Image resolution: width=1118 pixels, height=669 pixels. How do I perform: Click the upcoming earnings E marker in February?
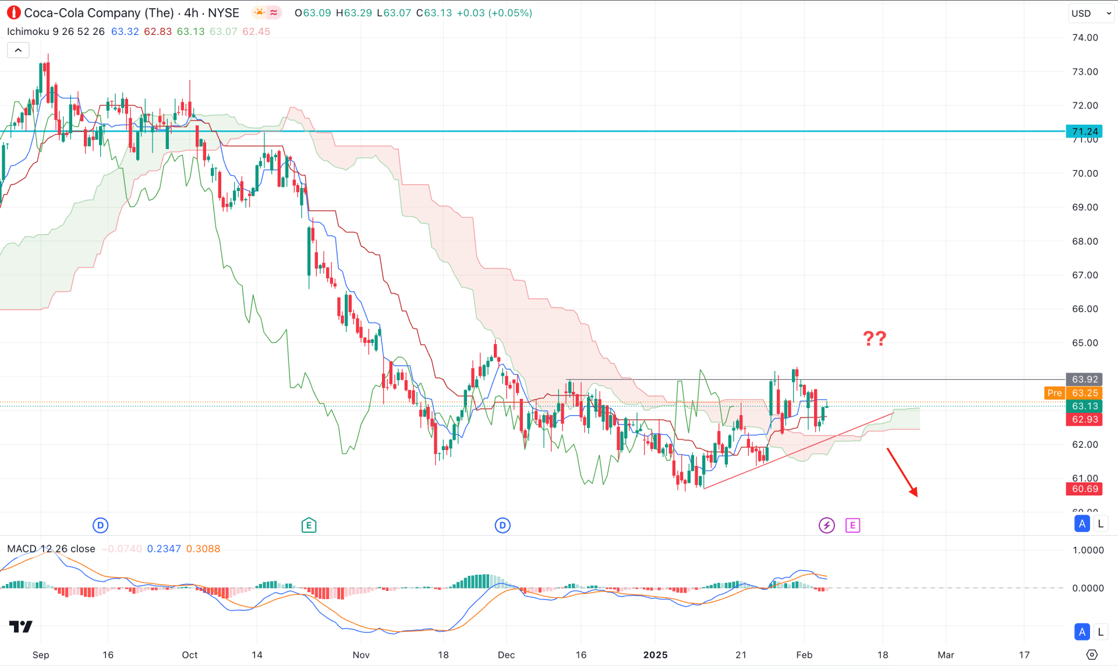pos(852,525)
